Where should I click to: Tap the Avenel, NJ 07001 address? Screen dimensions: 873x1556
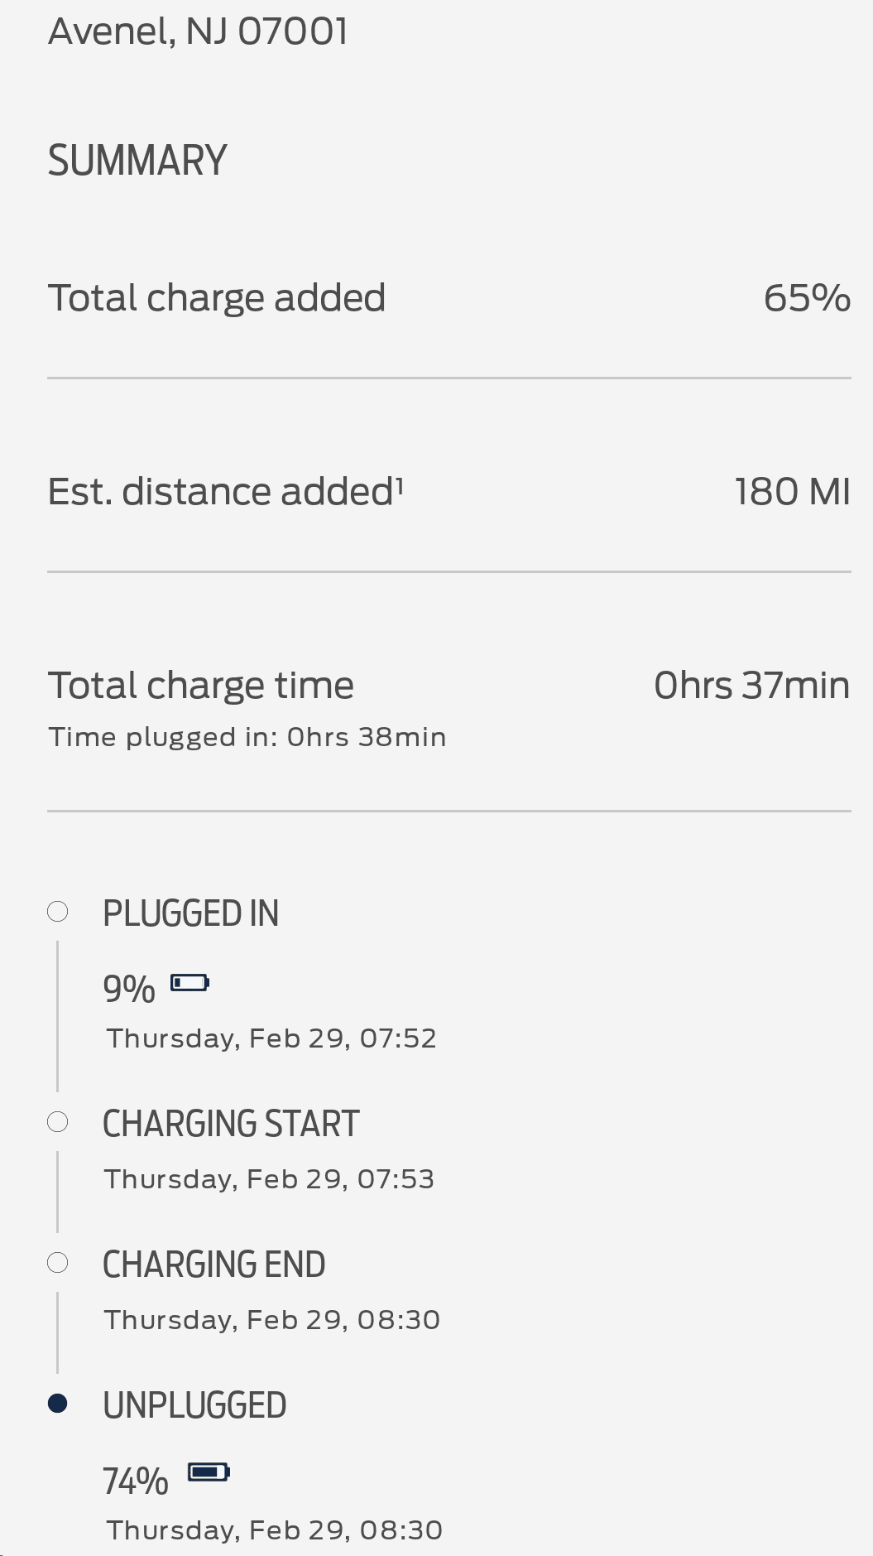click(198, 31)
